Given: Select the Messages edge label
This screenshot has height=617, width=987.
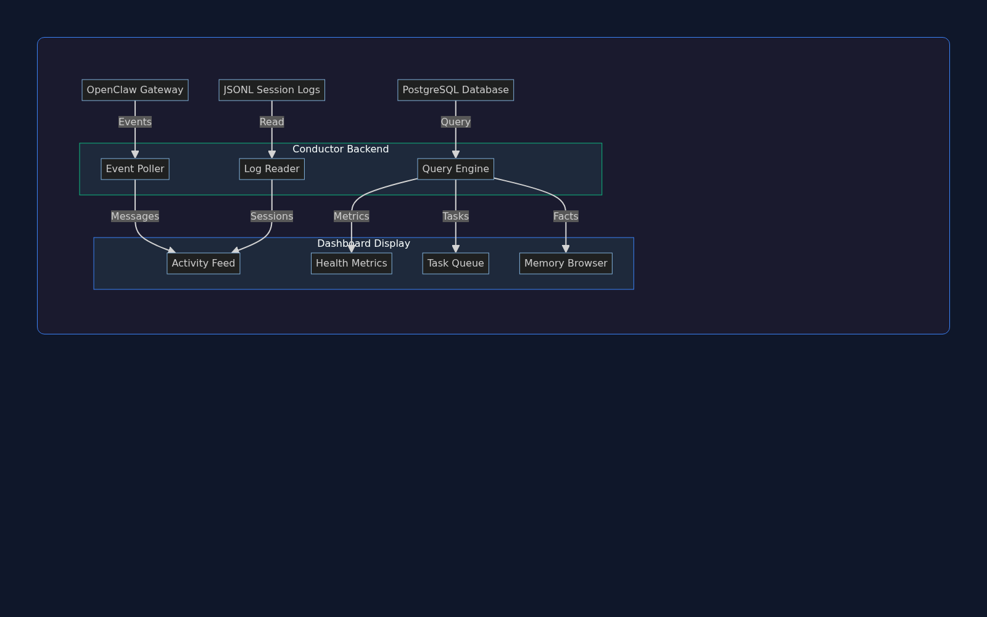Looking at the screenshot, I should (135, 217).
